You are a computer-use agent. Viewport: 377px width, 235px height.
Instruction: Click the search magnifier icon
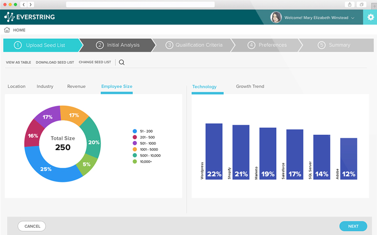[122, 62]
